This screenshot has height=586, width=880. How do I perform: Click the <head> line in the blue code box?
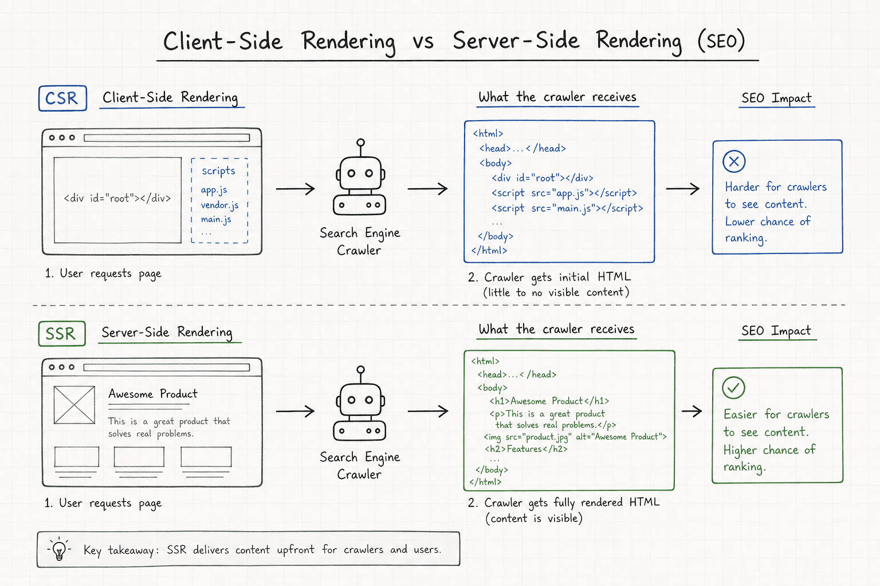pos(522,148)
